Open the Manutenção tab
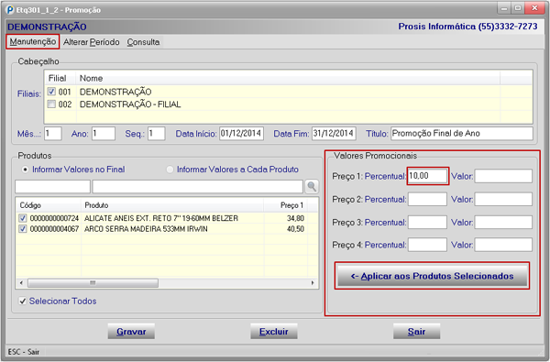Image resolution: width=550 pixels, height=362 pixels. (x=33, y=42)
